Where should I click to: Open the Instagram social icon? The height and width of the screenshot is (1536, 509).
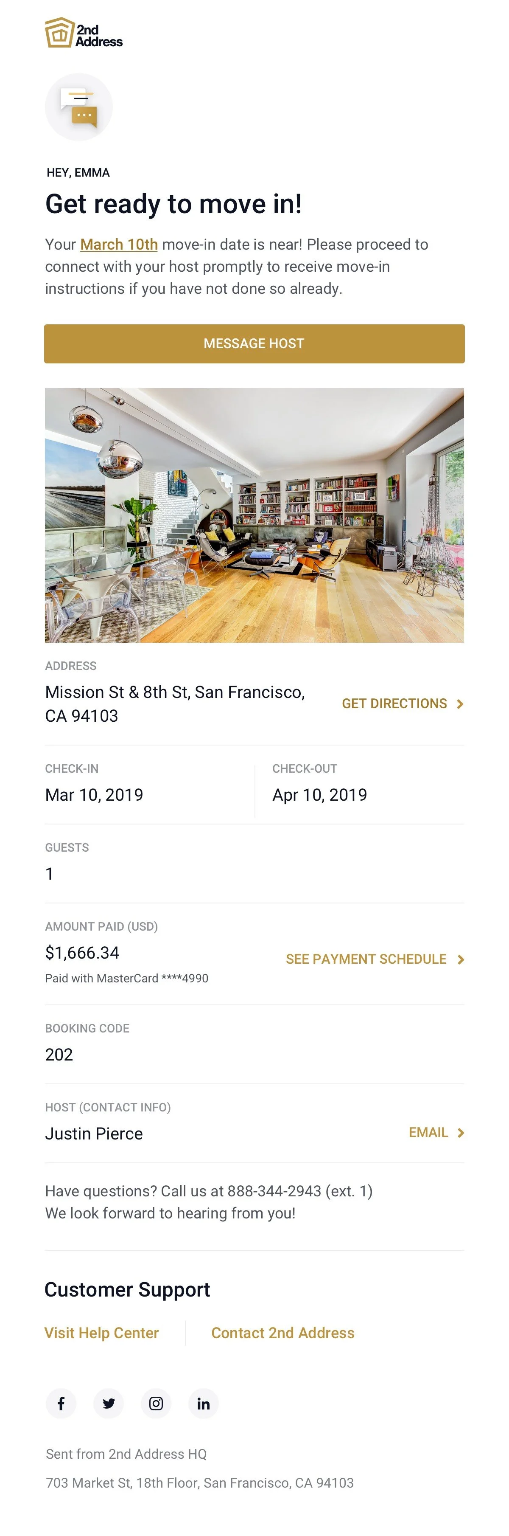coord(156,1403)
